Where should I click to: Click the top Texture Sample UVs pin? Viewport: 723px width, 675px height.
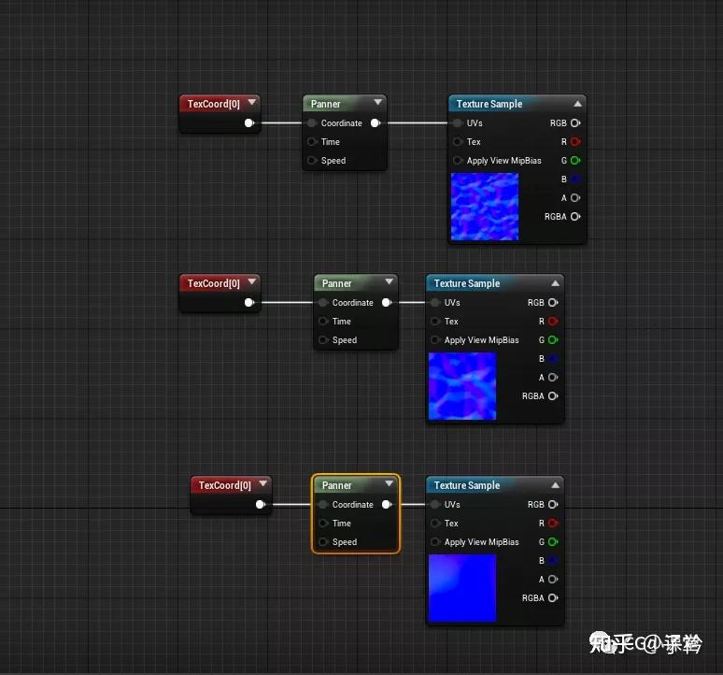coord(458,122)
